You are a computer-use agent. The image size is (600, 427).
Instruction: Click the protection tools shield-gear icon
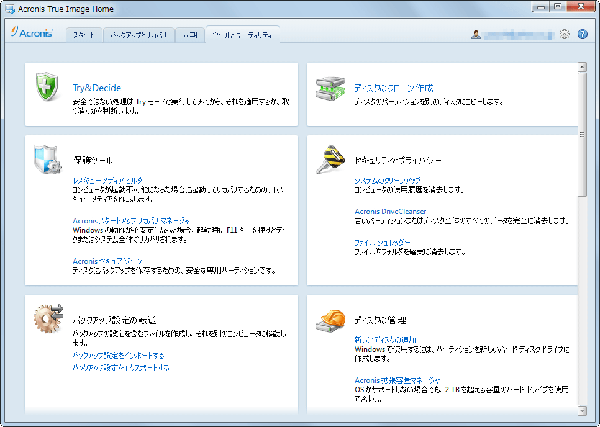(47, 160)
